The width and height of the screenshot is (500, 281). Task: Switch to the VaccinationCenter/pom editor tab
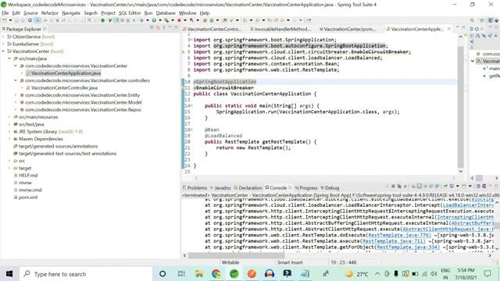(x=348, y=29)
